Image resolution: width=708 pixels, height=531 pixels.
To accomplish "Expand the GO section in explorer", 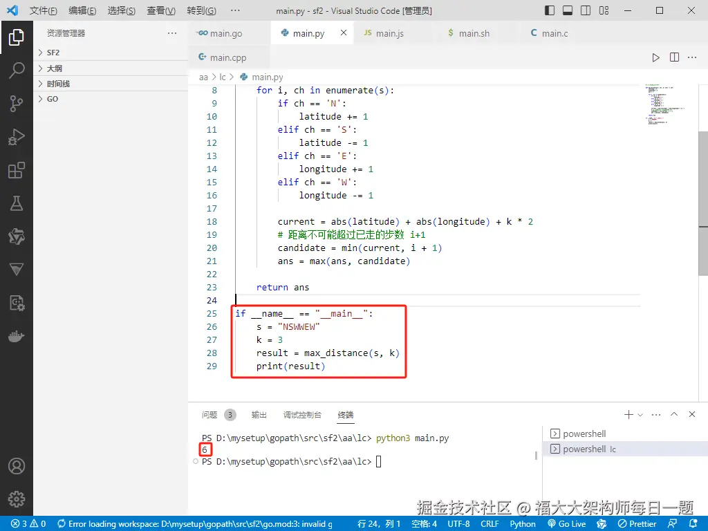I will tap(111, 99).
